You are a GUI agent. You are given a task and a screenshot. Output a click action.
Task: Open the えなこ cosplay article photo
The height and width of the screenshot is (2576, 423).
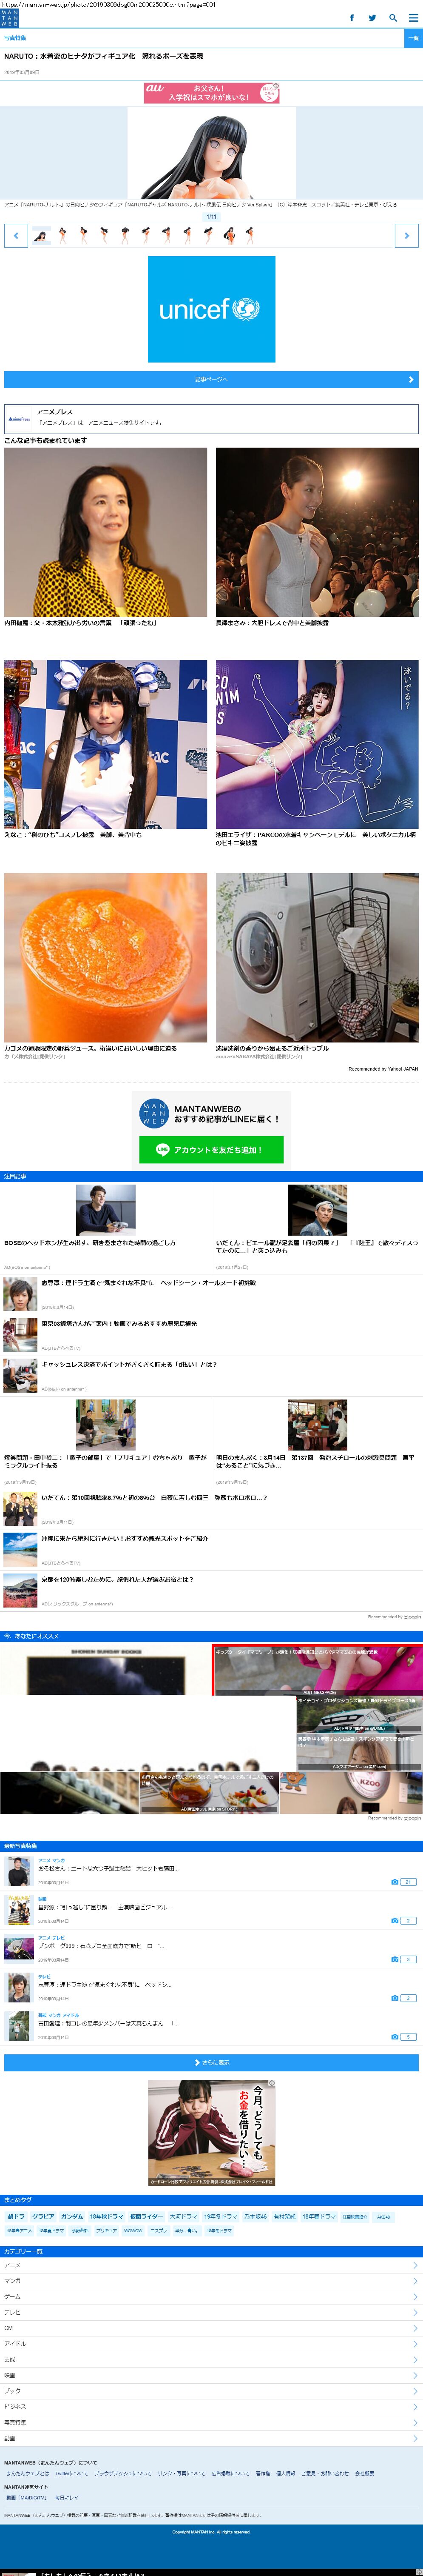tap(106, 744)
